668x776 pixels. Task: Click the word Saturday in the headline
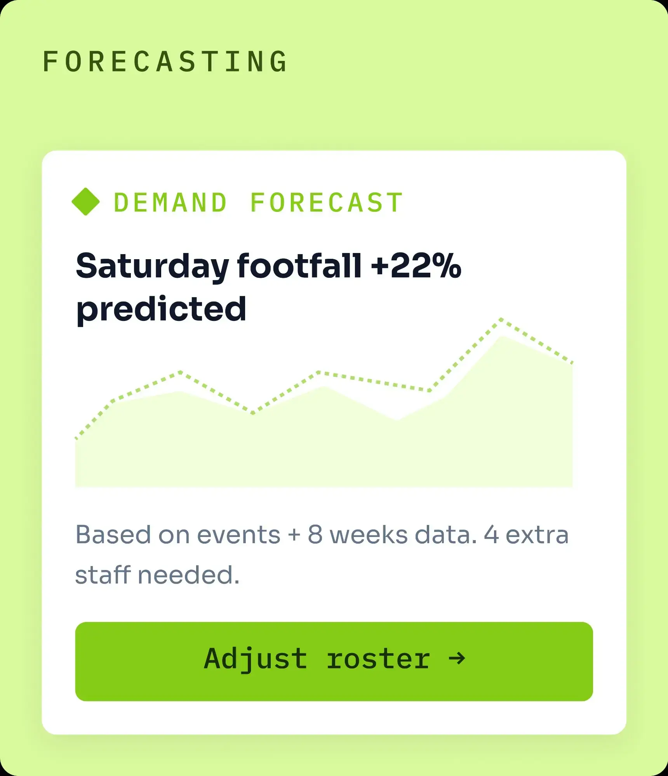[x=152, y=267]
